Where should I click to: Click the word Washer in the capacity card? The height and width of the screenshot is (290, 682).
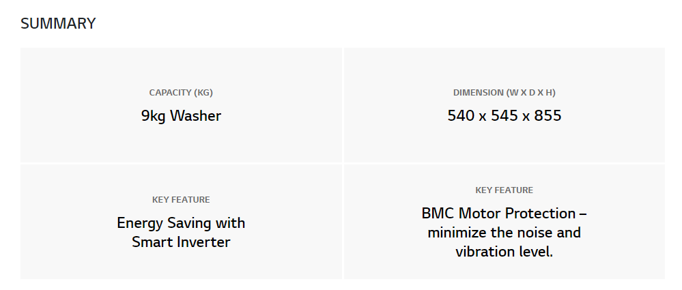(195, 115)
